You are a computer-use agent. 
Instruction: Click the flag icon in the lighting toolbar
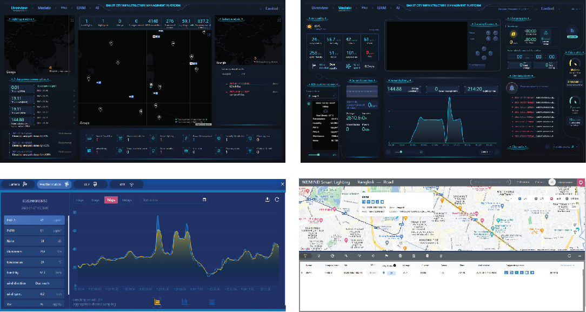[387, 255]
